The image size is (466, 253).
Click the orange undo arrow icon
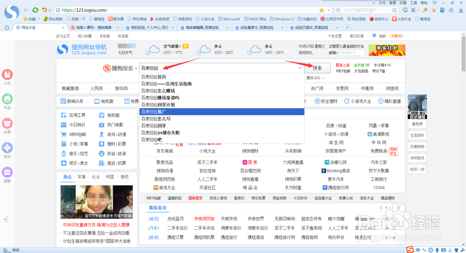pyautogui.click(x=44, y=10)
